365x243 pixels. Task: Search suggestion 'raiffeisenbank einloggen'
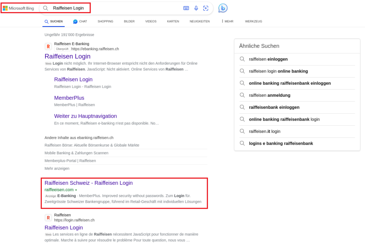pos(274,107)
